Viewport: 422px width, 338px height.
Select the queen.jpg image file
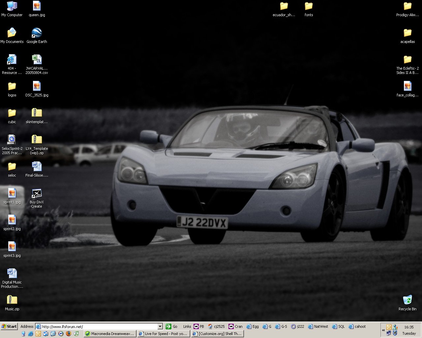(x=37, y=7)
